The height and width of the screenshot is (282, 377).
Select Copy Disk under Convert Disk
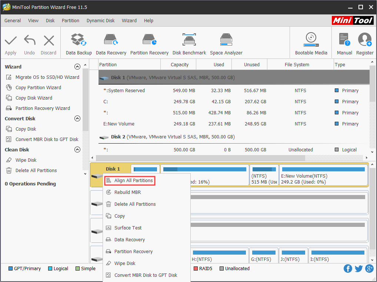[21, 129]
